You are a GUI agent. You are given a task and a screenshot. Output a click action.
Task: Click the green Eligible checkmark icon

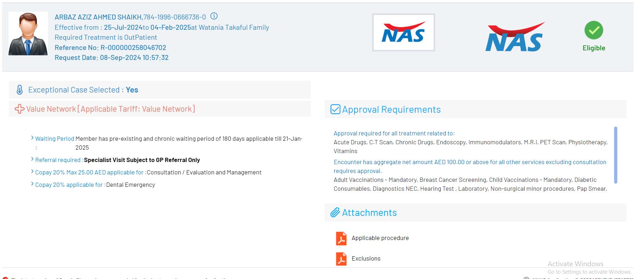(x=594, y=30)
